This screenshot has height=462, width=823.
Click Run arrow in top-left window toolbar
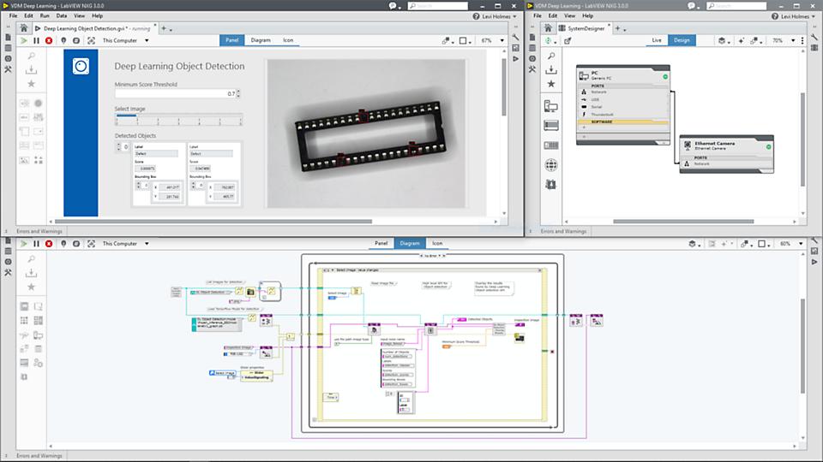24,40
